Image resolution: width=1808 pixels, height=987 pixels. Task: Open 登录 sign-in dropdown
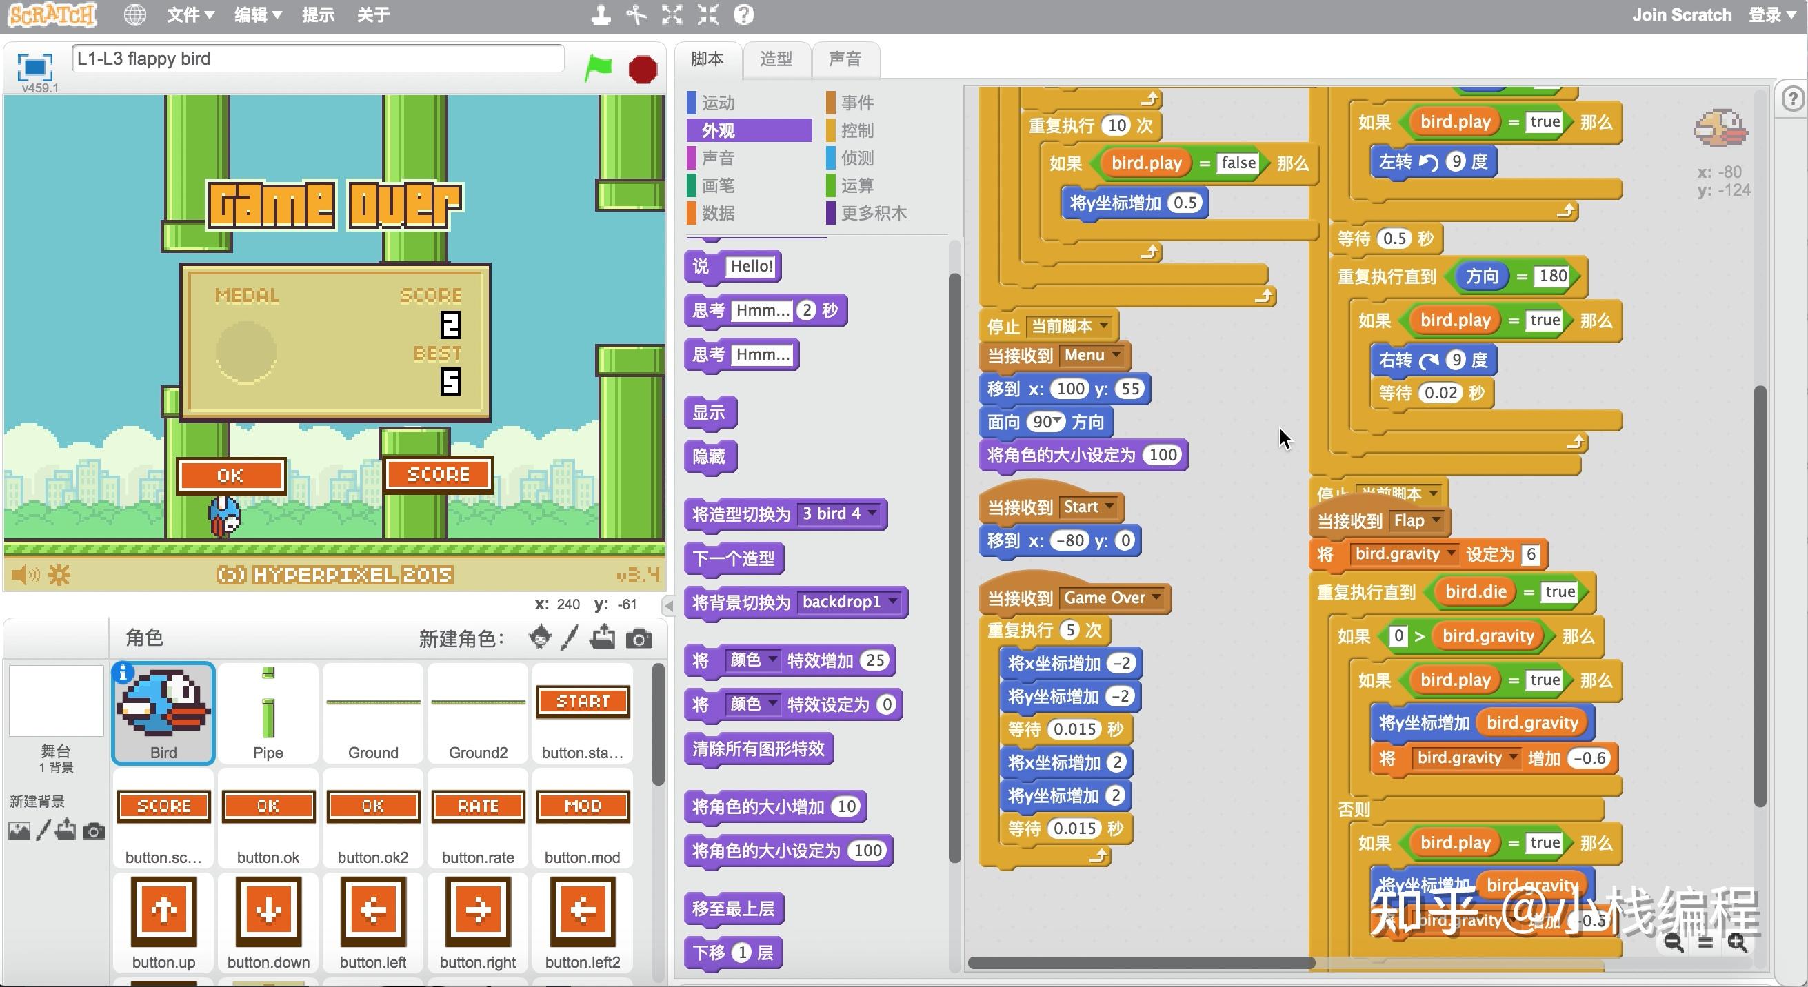point(1771,14)
